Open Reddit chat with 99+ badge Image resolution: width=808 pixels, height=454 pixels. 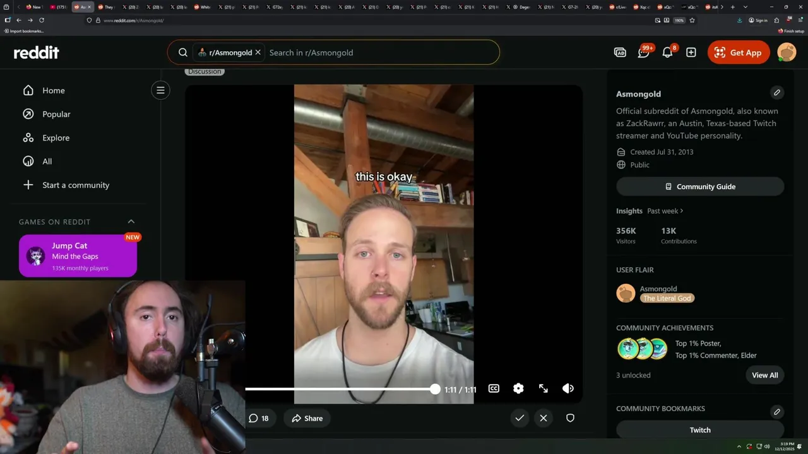pyautogui.click(x=644, y=52)
